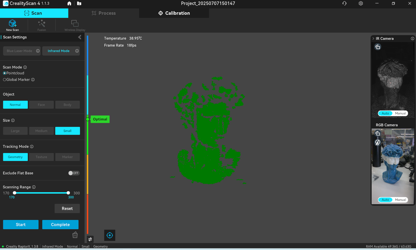Collapse the Scan Settings panel arrow
The image size is (416, 250).
80,37
